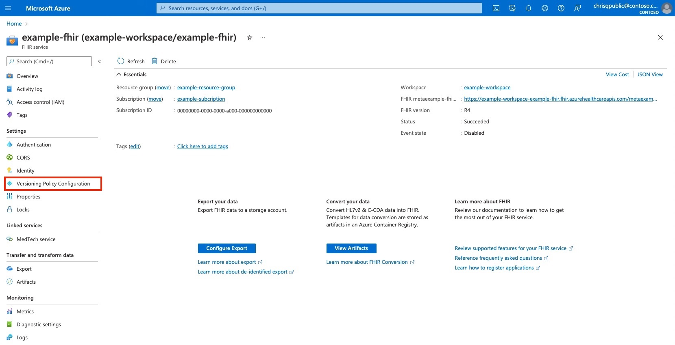Collapse the Essentials section
Screen dimensions: 675x345
(x=131, y=74)
